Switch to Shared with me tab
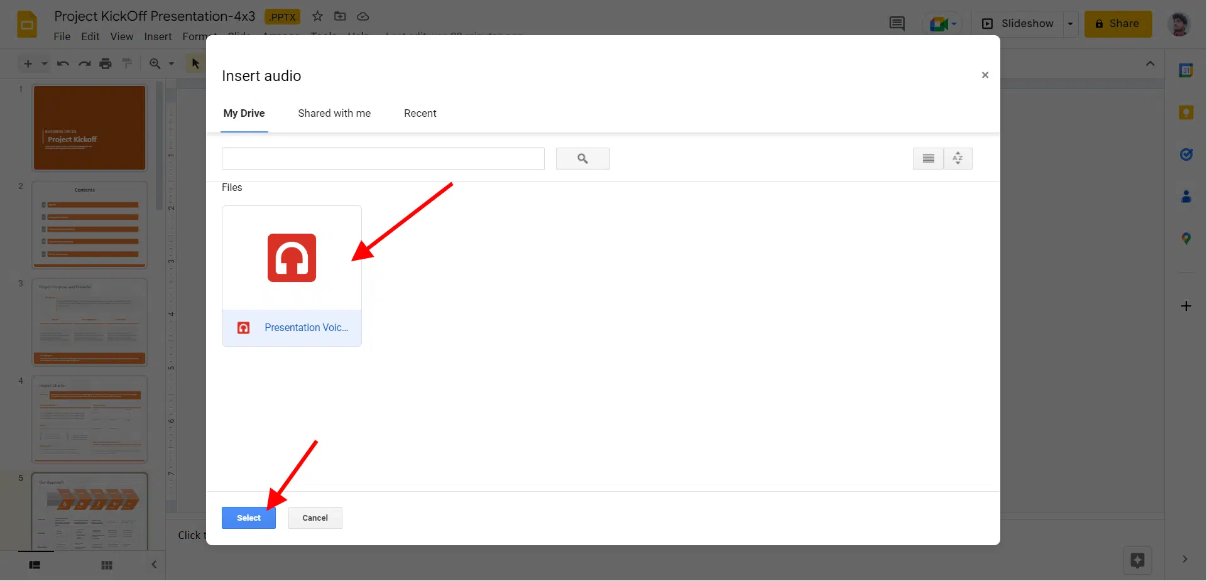This screenshot has width=1207, height=581. pyautogui.click(x=334, y=114)
